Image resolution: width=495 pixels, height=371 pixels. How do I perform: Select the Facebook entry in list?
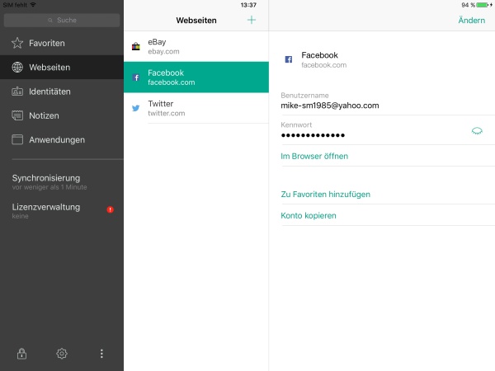point(196,77)
